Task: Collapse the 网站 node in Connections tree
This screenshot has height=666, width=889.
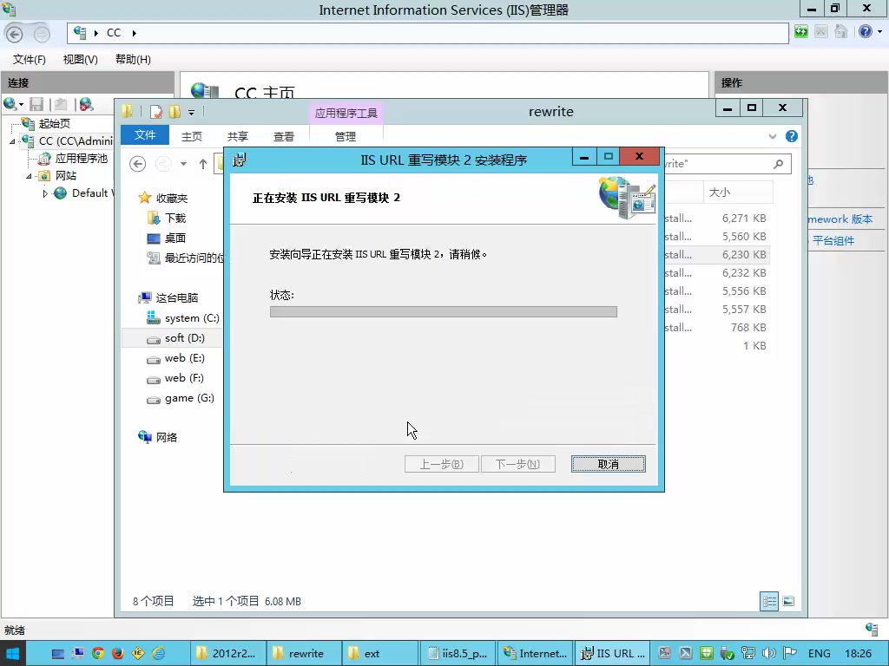Action: (x=29, y=176)
